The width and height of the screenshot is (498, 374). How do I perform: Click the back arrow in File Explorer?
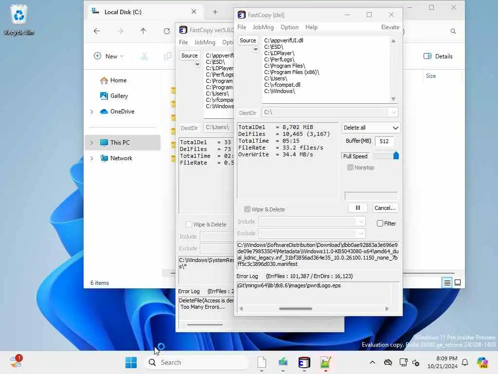[97, 31]
